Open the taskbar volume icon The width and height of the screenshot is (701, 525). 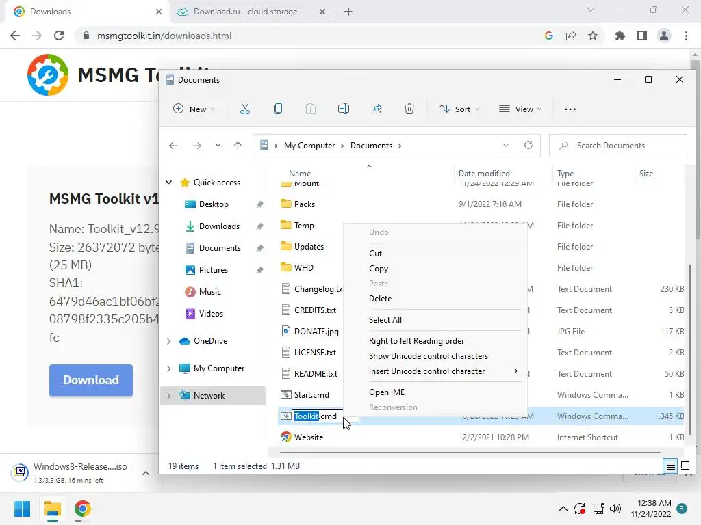coord(615,509)
